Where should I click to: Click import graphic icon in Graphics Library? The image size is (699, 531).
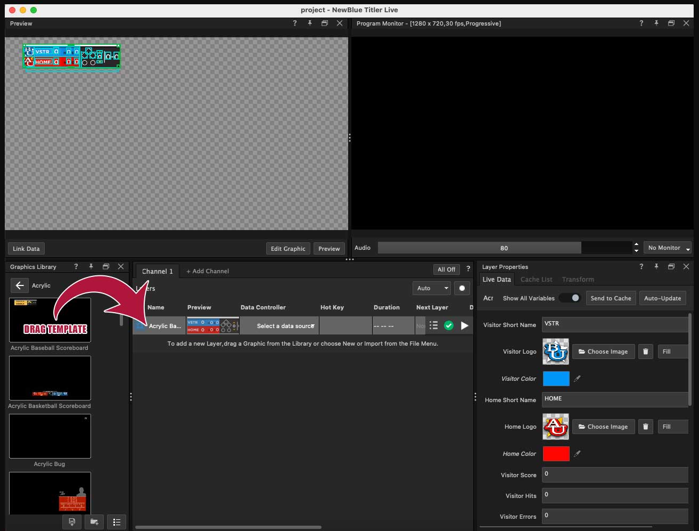tap(72, 522)
